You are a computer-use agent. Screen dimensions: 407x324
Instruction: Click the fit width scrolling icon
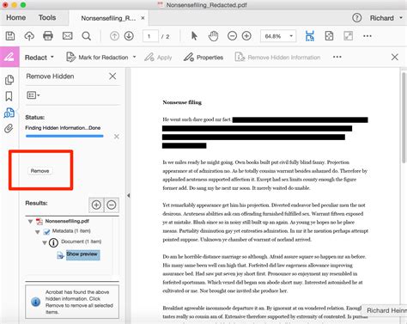pos(310,36)
